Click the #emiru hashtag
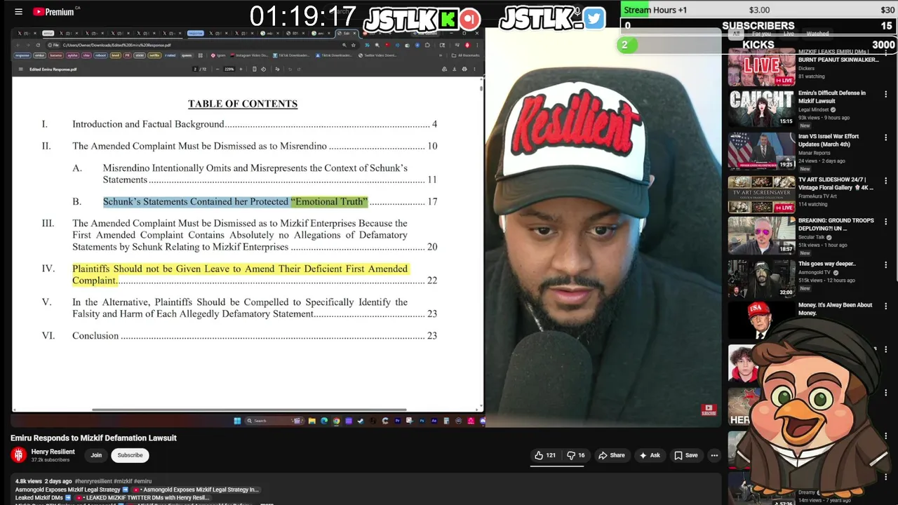Screen dimensions: 898x505 (143, 481)
